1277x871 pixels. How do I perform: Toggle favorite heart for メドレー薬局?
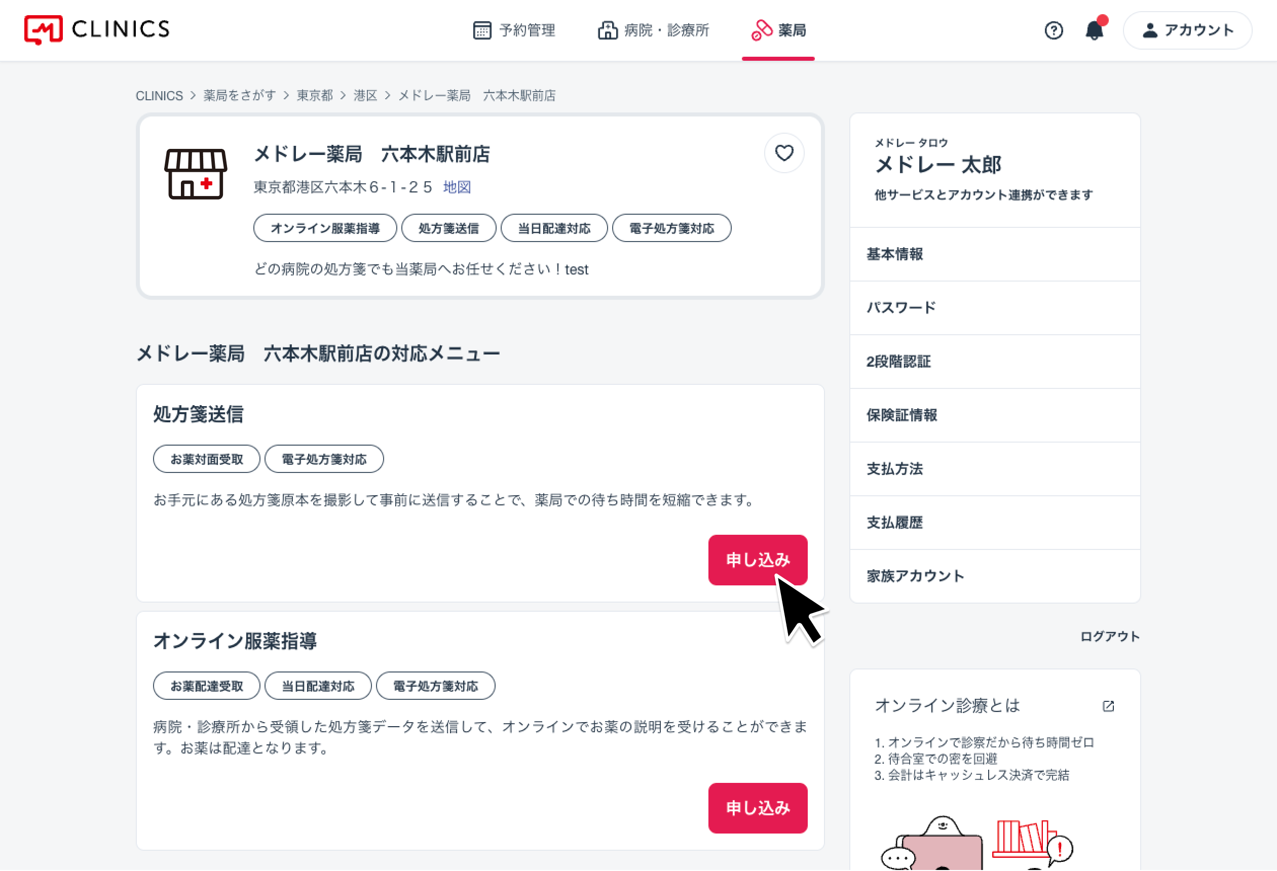[783, 153]
